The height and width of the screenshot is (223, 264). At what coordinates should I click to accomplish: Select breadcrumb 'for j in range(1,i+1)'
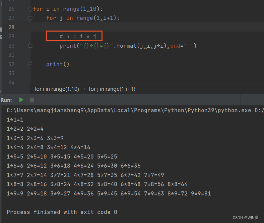(112, 89)
